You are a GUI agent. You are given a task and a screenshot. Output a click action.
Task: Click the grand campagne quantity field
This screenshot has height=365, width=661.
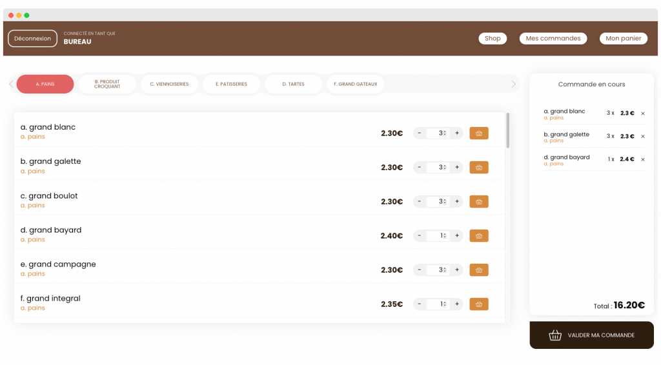[x=437, y=270]
